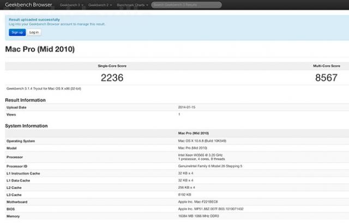Select the upload date value 2014-01-15
The height and width of the screenshot is (223, 349).
[186, 107]
